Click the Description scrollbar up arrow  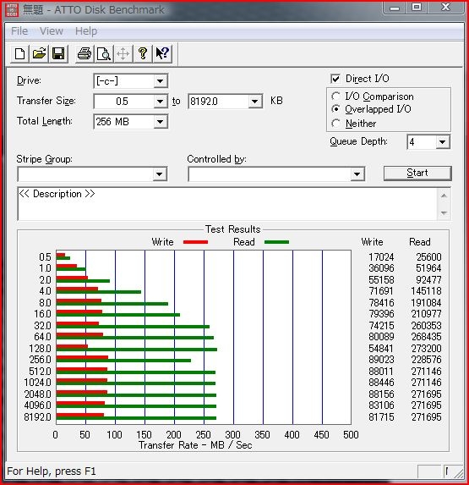click(444, 196)
